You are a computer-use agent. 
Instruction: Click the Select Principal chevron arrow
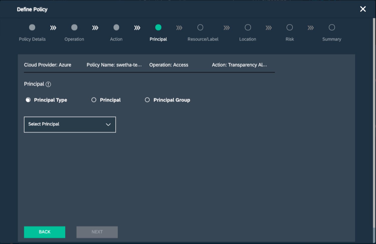(108, 125)
